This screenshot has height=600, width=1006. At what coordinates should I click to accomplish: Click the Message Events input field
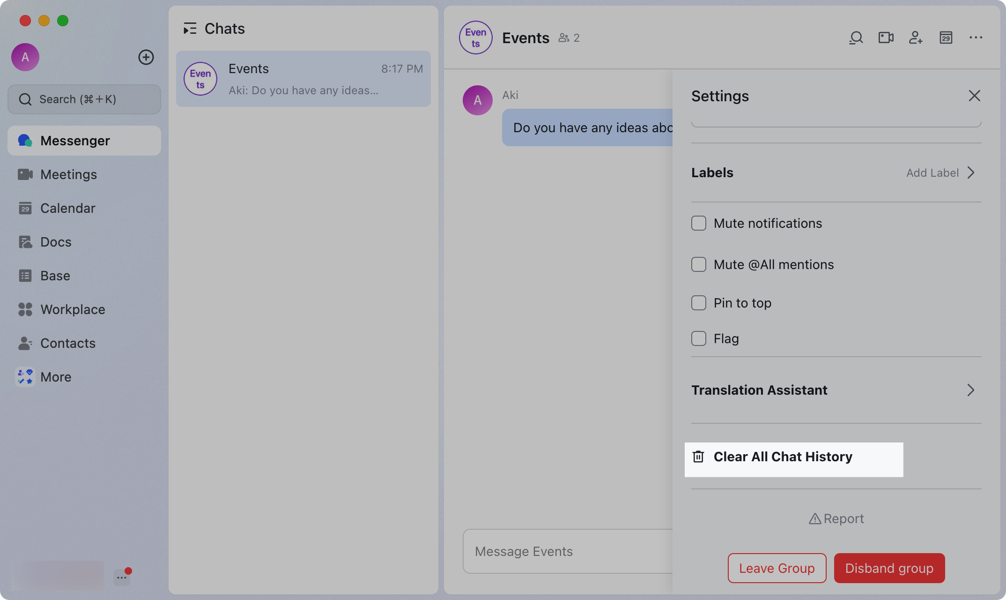click(562, 551)
